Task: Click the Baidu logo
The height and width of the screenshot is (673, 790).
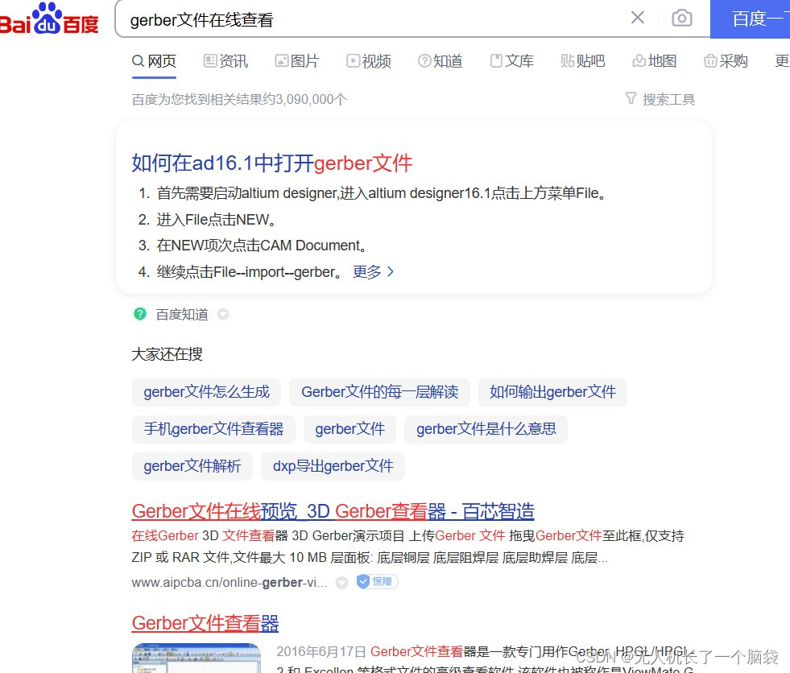Action: point(49,19)
